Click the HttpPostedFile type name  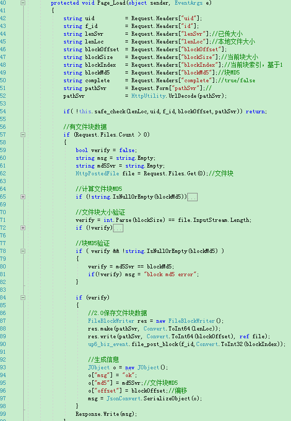coord(98,173)
